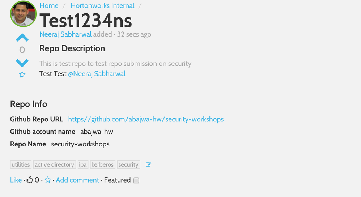Open the security tag
Viewport: 361px width, 197px height.
click(x=128, y=165)
